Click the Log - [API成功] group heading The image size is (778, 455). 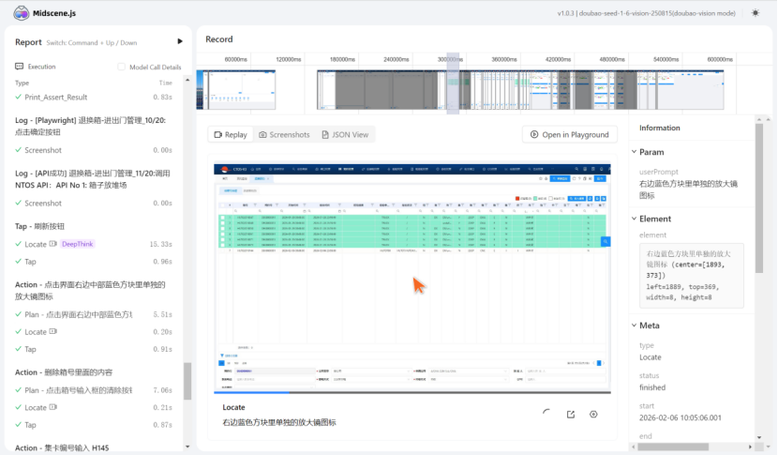[x=92, y=179]
